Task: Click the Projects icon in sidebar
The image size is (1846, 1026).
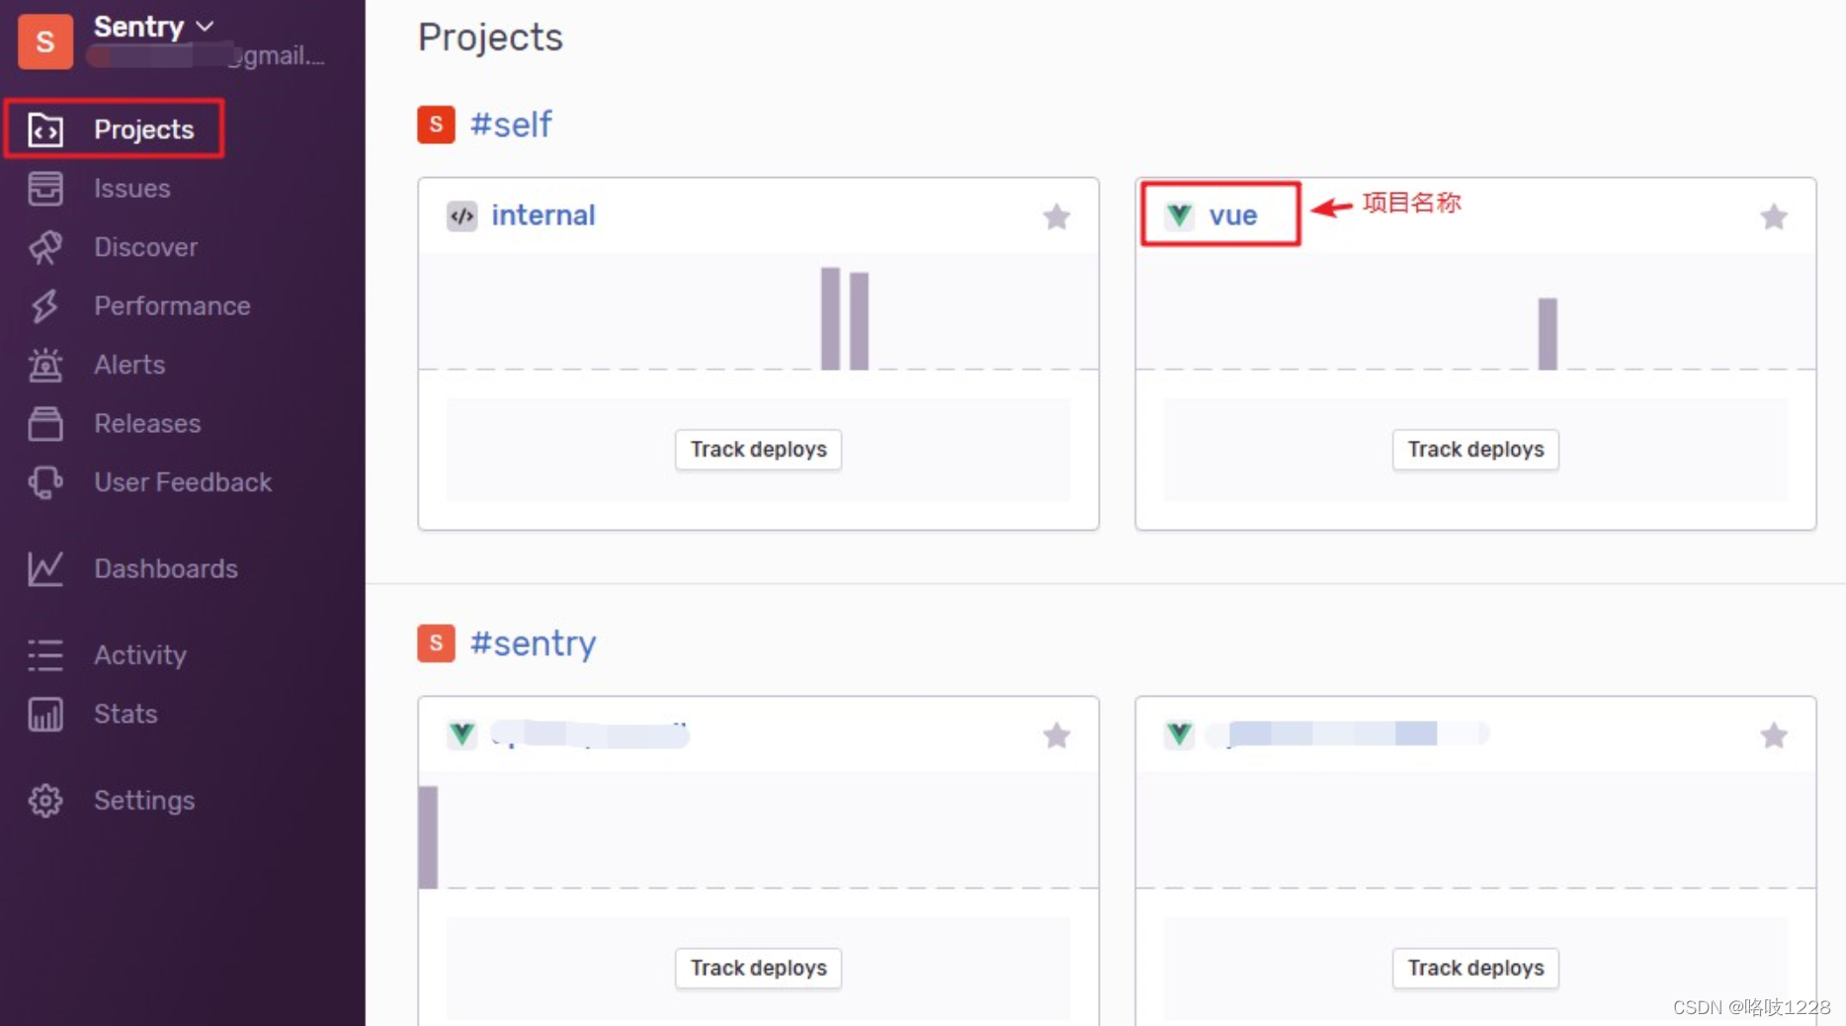Action: click(45, 129)
